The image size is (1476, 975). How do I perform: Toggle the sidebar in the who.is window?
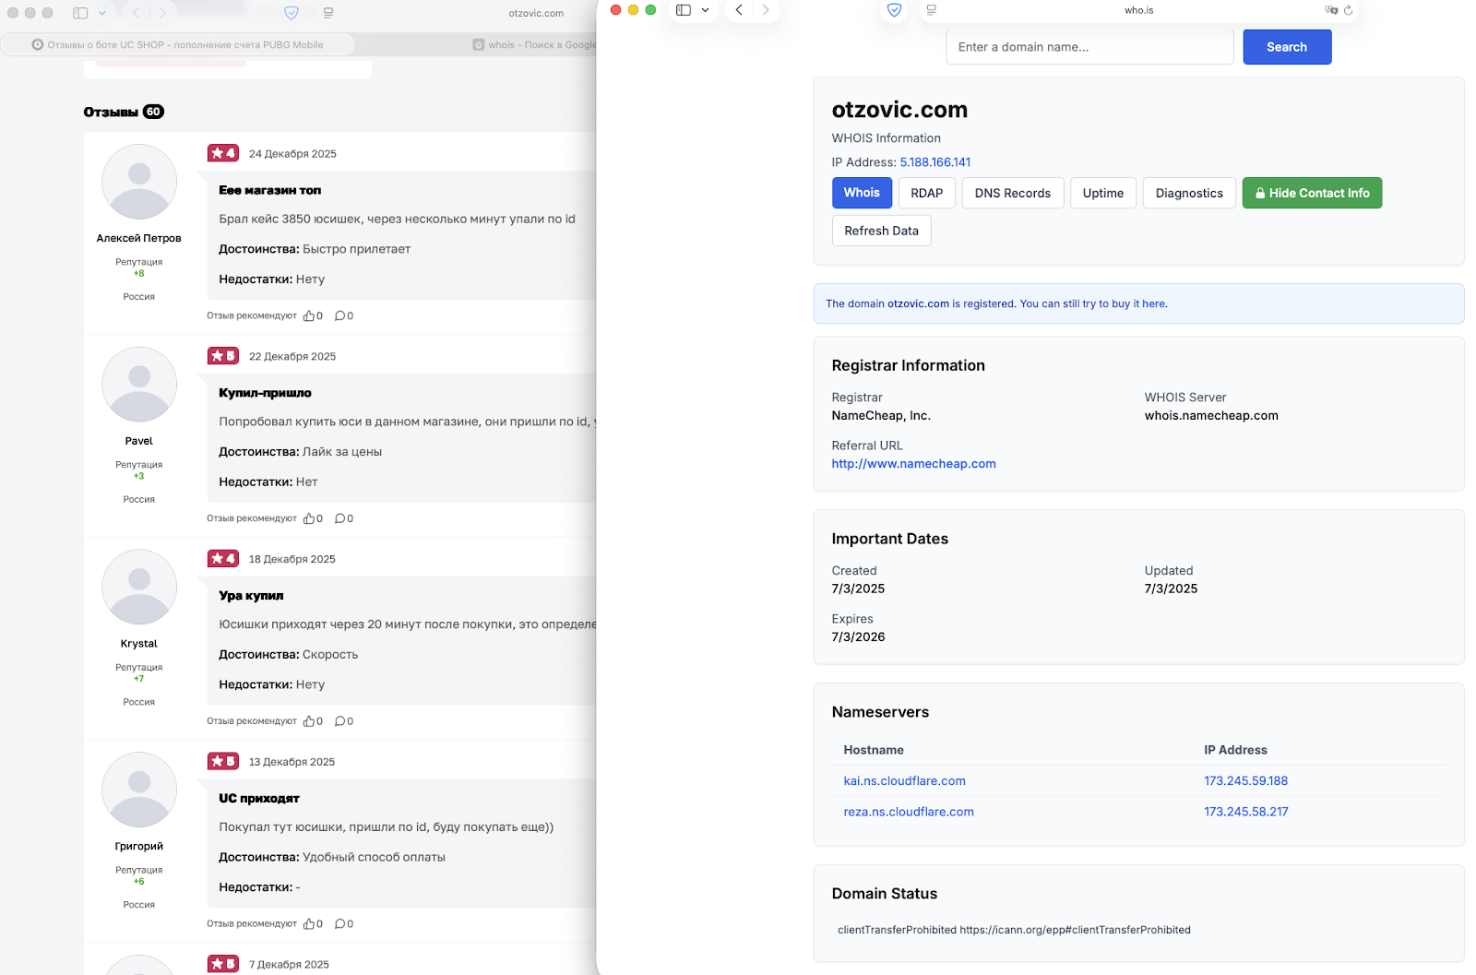coord(684,10)
